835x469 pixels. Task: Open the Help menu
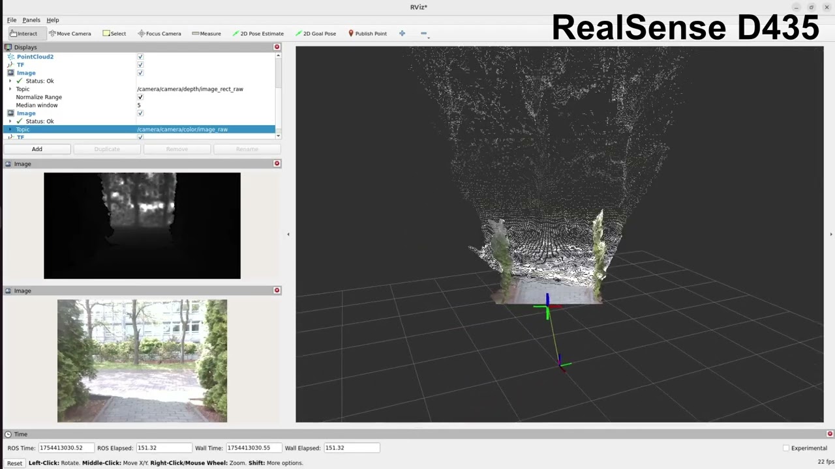(x=53, y=20)
